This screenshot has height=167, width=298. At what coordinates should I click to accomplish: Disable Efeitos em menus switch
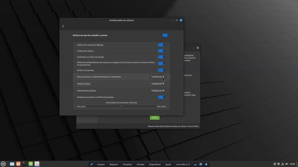tap(161, 51)
